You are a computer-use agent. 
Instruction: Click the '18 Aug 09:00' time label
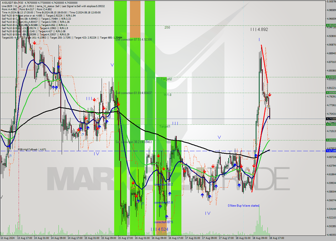[x=260, y=238]
